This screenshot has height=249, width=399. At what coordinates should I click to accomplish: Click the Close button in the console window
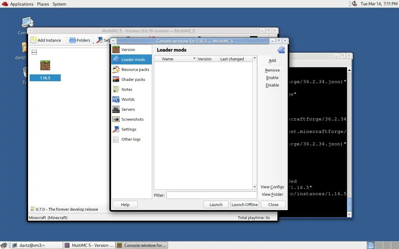point(273,204)
